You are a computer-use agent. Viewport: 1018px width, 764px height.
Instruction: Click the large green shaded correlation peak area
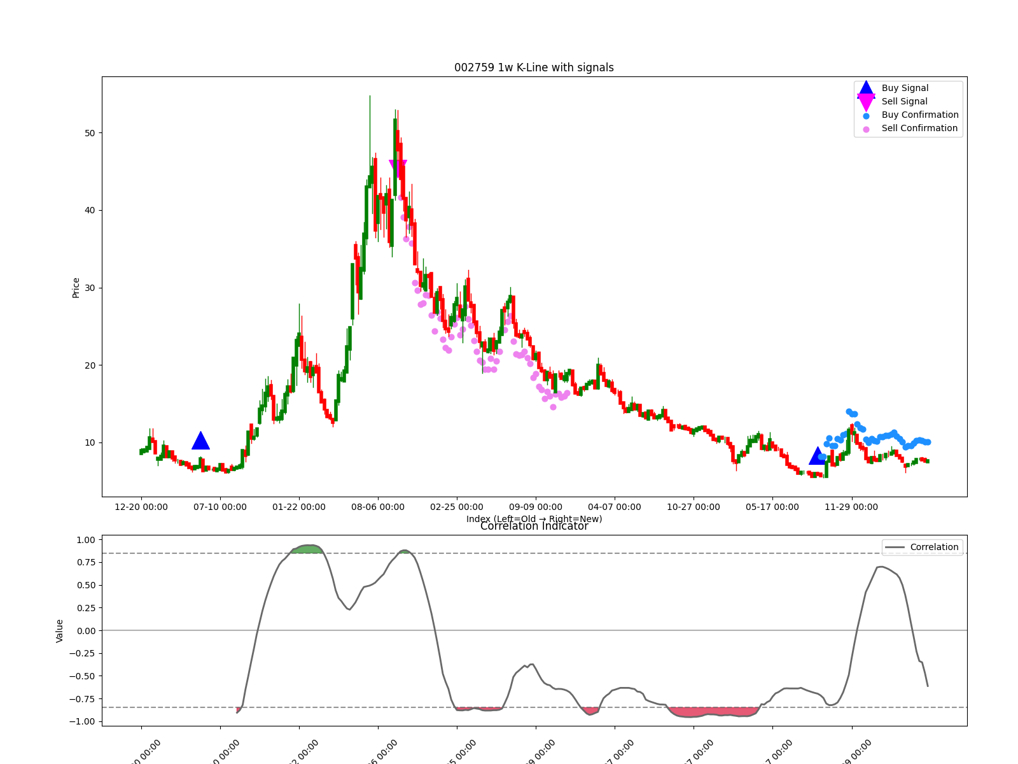[309, 549]
